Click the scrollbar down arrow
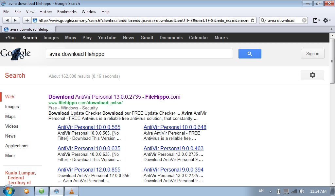This screenshot has width=335, height=196. [332, 183]
